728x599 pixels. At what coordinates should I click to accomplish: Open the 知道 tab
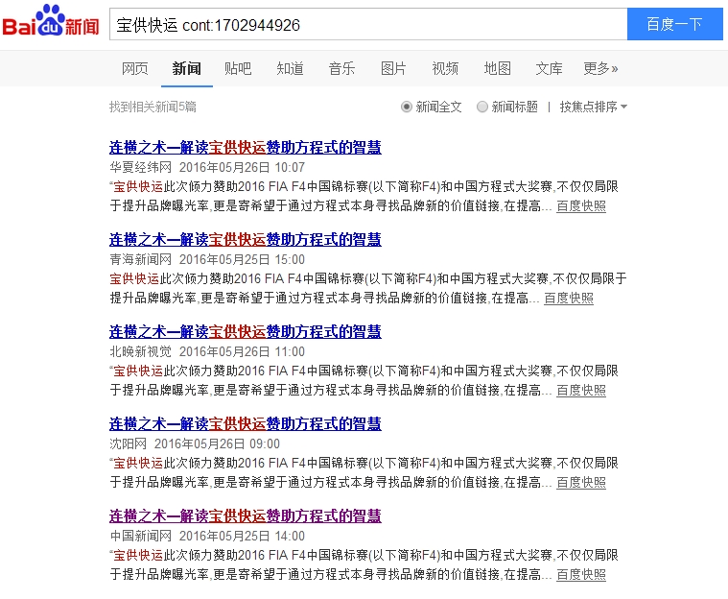[290, 68]
